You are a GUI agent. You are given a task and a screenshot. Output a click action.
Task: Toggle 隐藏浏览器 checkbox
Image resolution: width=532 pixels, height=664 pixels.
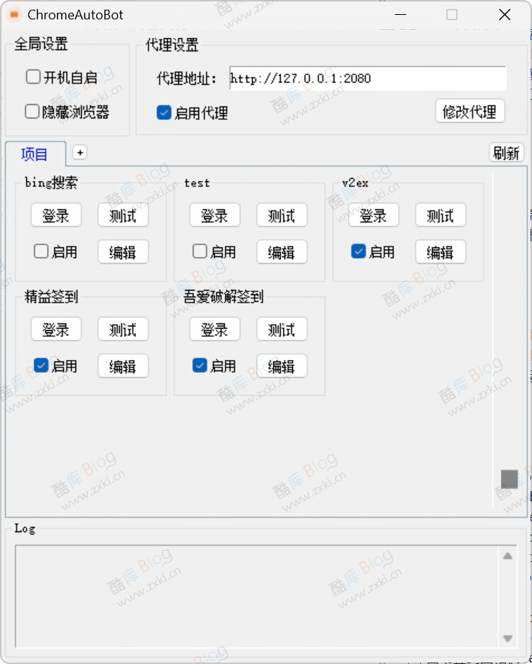[x=32, y=112]
